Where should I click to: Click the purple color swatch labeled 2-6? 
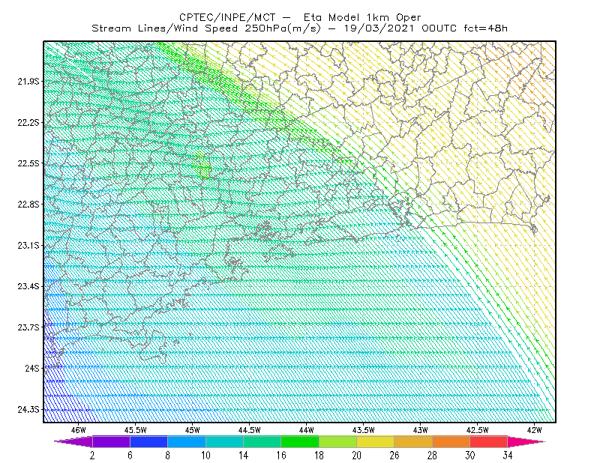pos(111,441)
